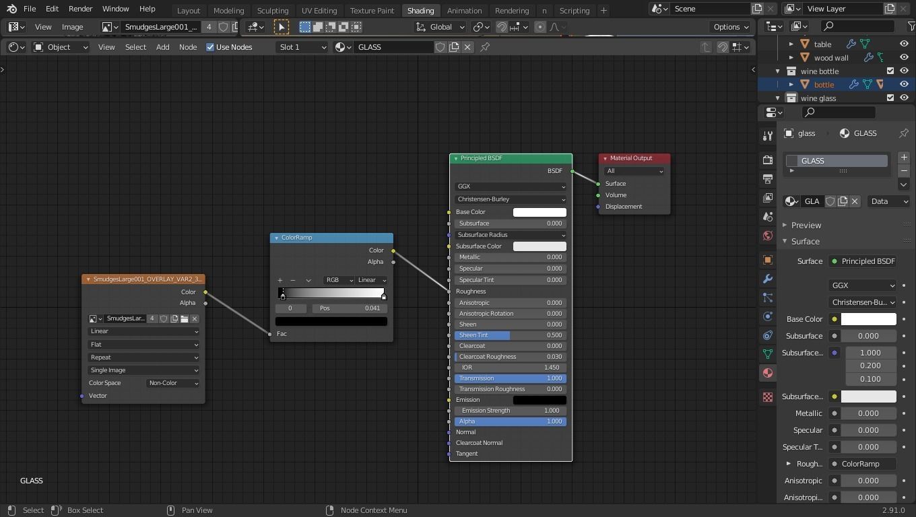
Task: Open the Modifier properties tab
Action: click(x=767, y=279)
